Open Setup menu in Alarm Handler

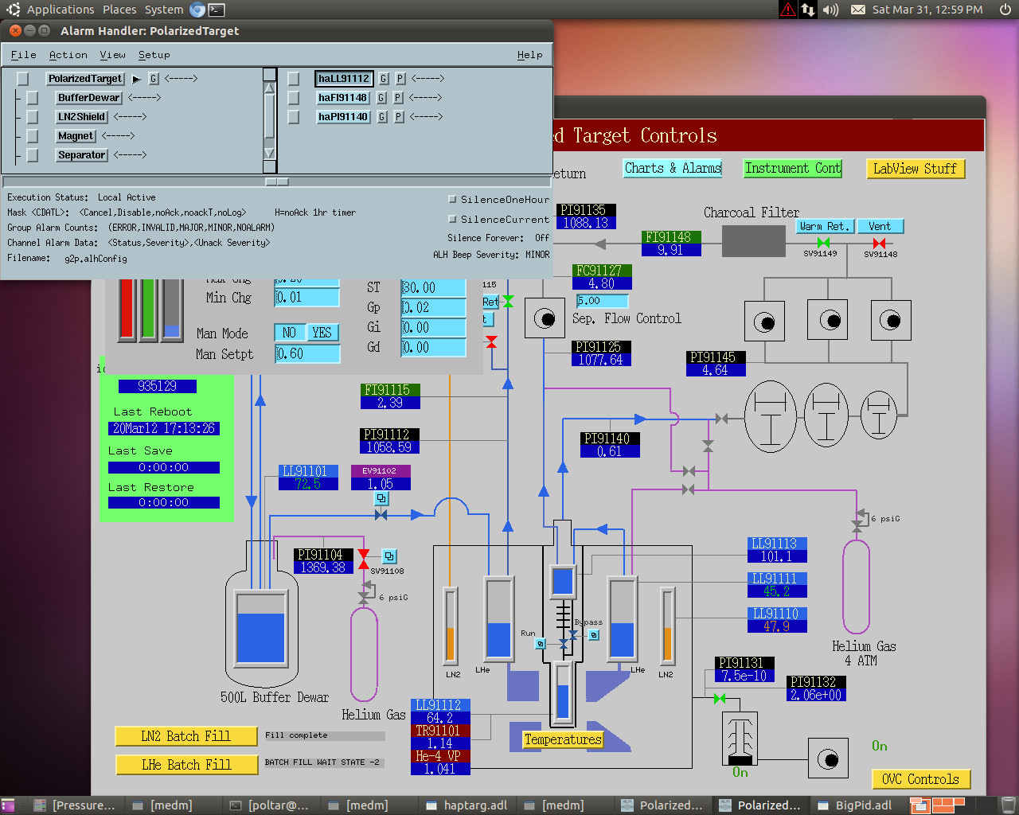click(x=154, y=55)
